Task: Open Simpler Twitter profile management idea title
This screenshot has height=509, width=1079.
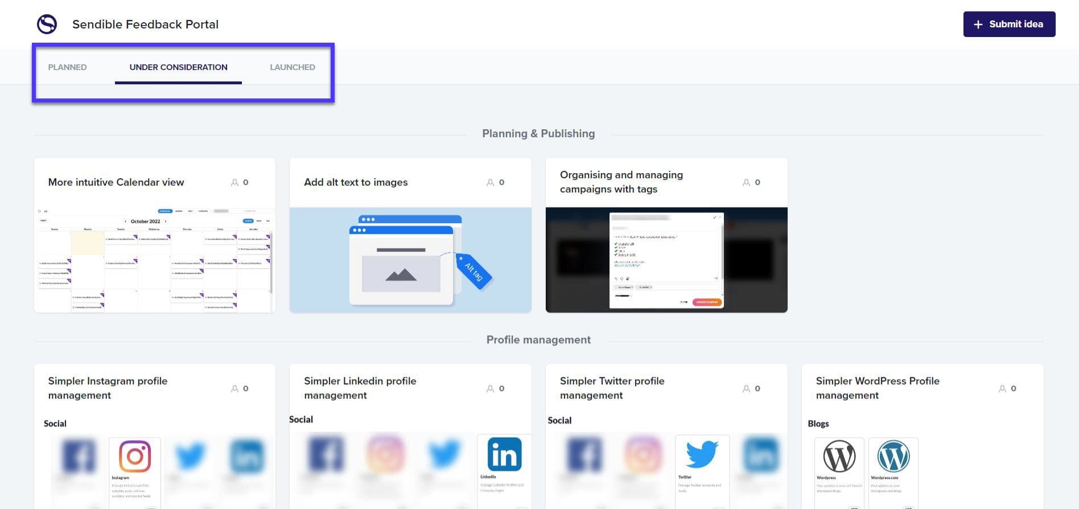Action: [x=612, y=388]
